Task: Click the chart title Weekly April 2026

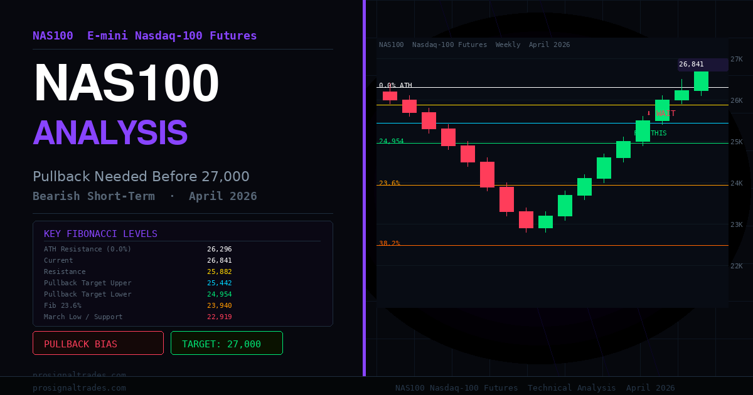Action: point(533,45)
